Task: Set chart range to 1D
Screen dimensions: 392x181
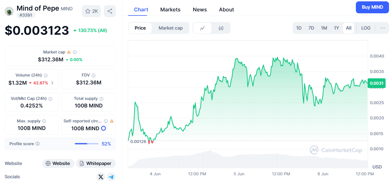Action: point(299,28)
